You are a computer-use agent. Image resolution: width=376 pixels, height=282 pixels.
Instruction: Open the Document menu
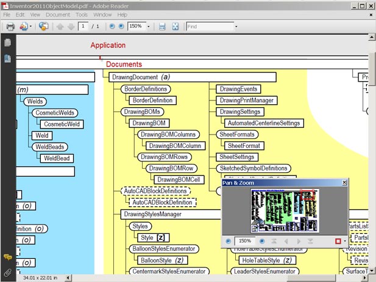[x=58, y=14]
